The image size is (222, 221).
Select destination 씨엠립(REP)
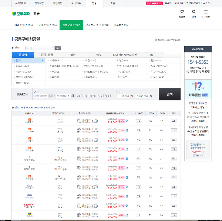click(x=124, y=72)
